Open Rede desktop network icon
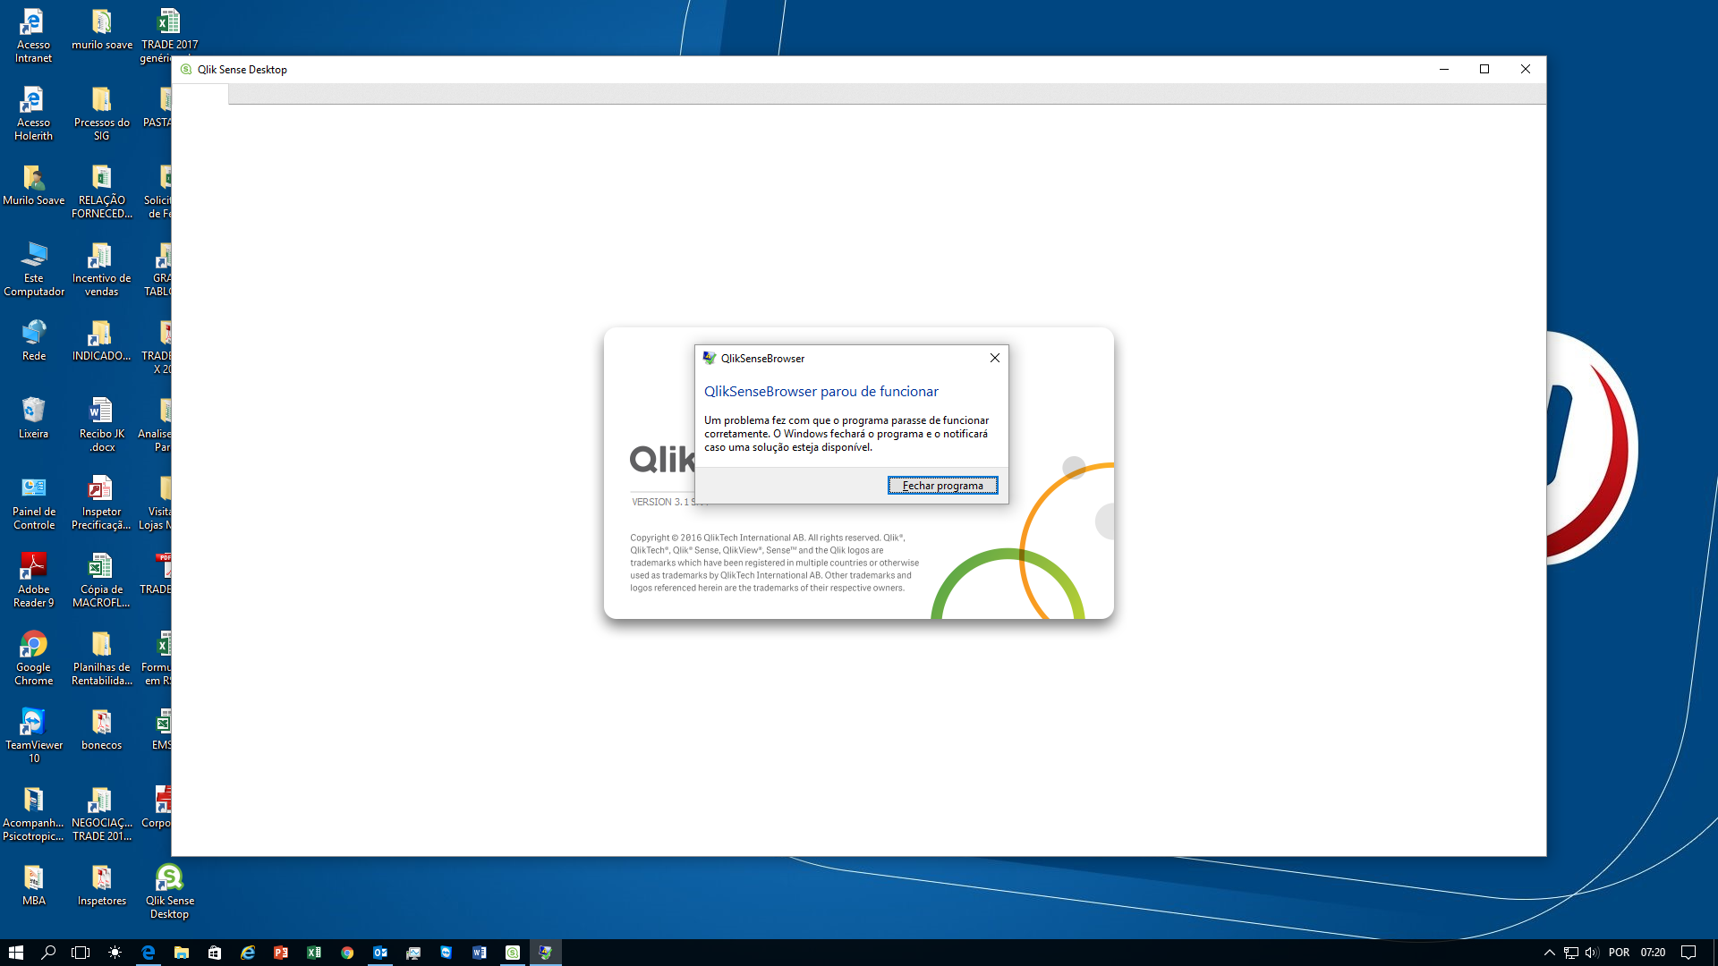The height and width of the screenshot is (966, 1718). click(33, 335)
